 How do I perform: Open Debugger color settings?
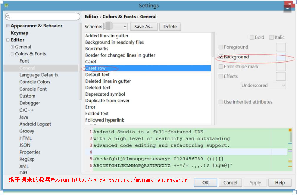[29, 103]
